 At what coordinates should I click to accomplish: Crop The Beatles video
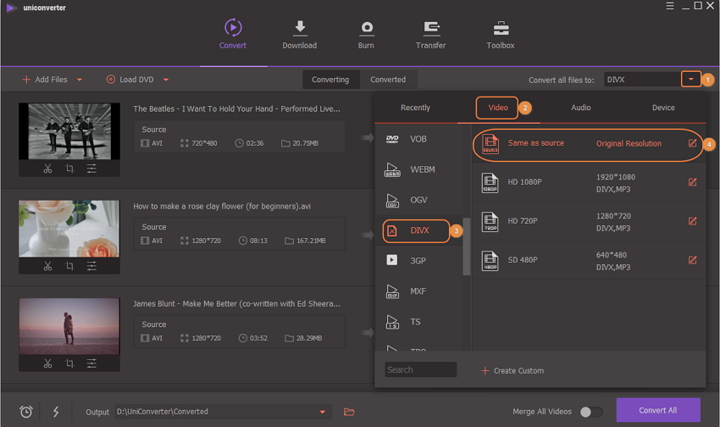(x=69, y=169)
